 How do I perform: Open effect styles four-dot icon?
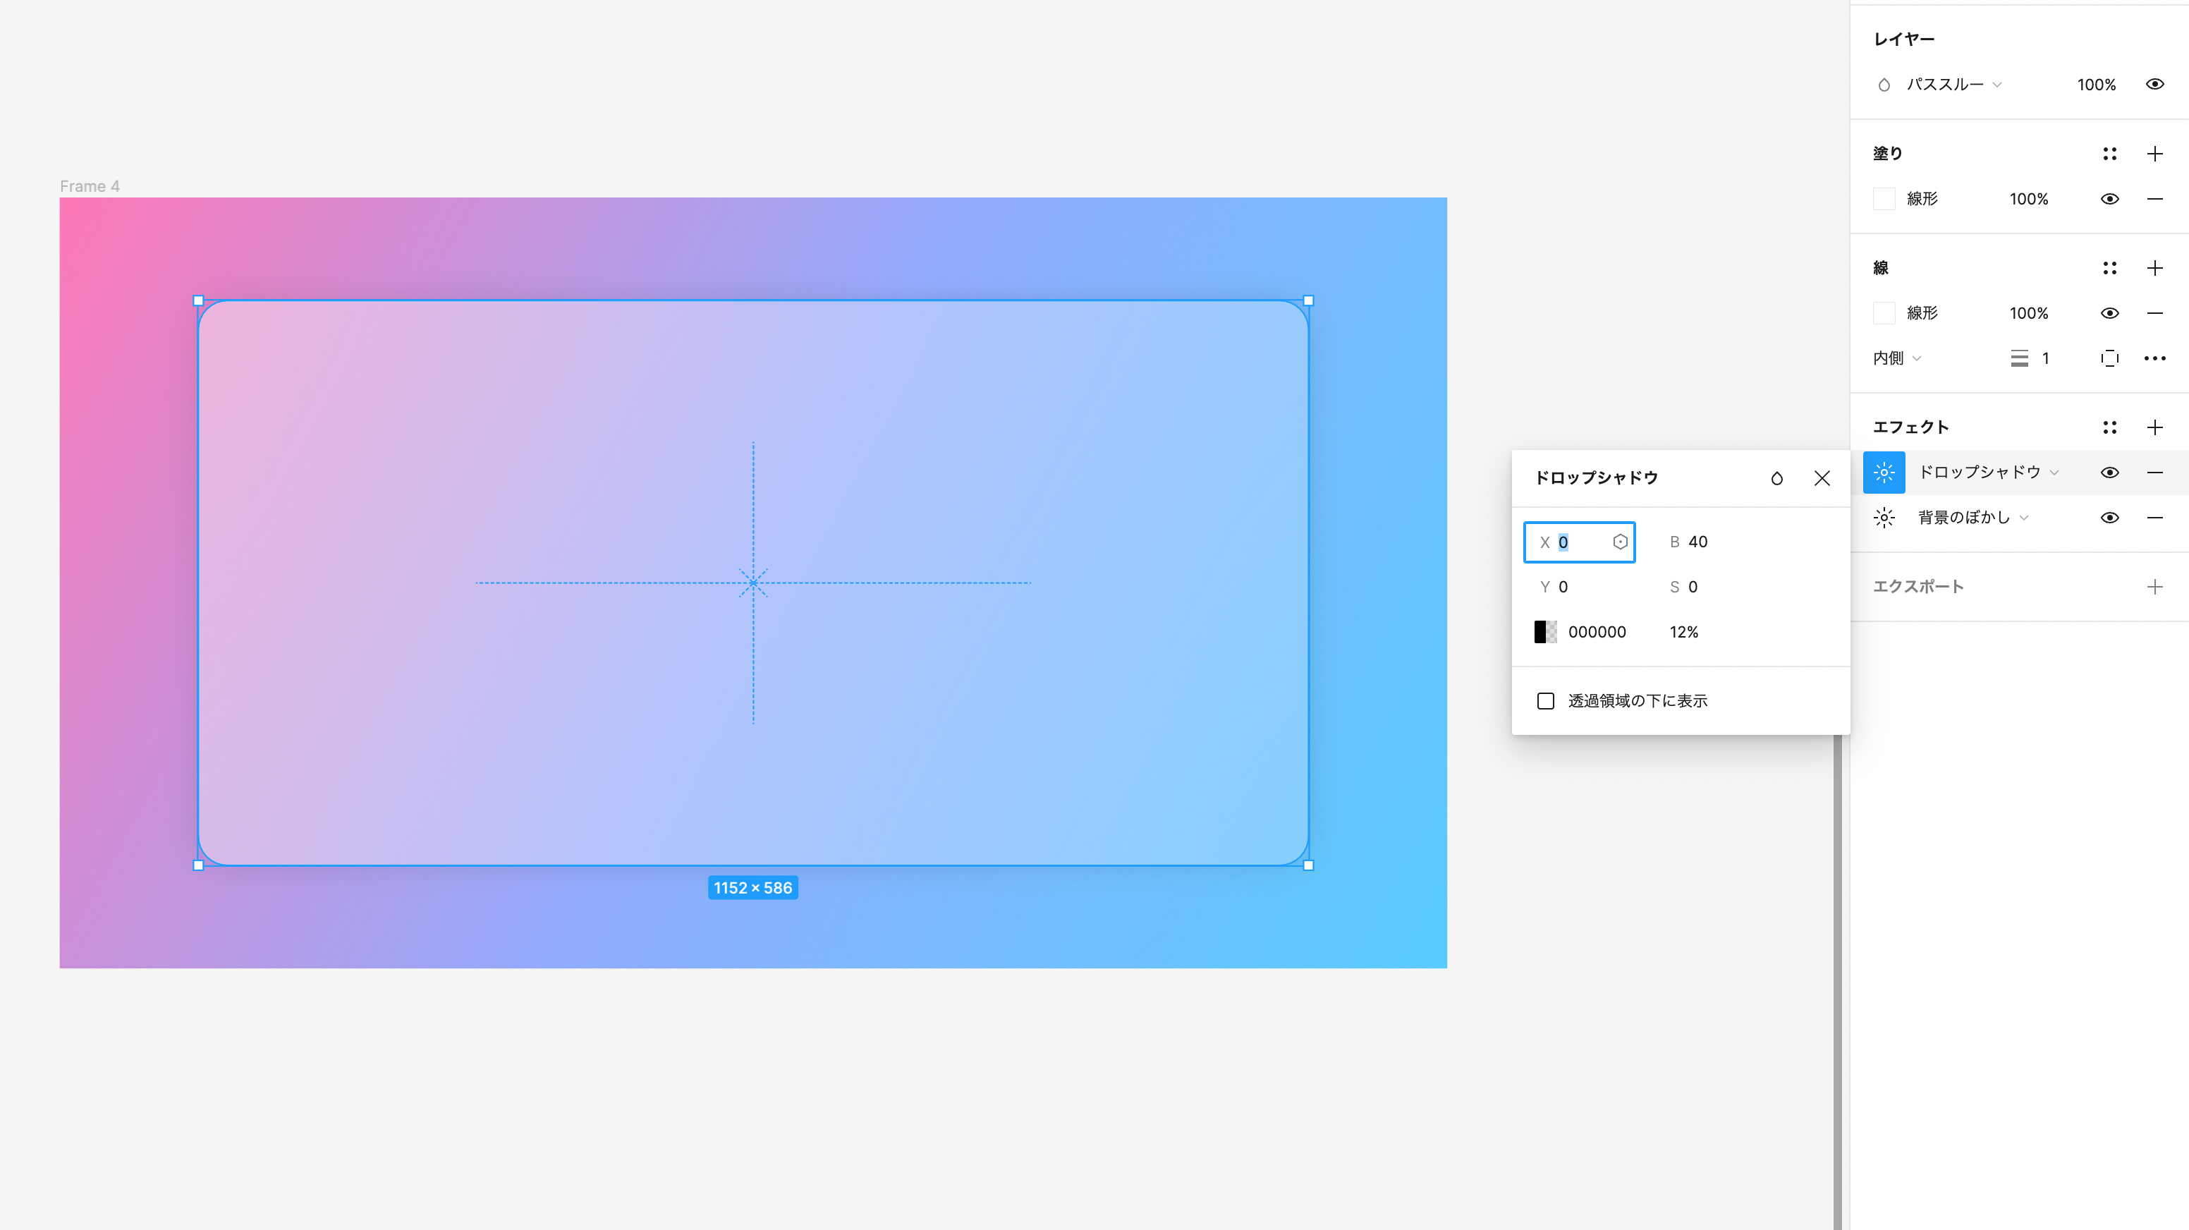(2109, 427)
